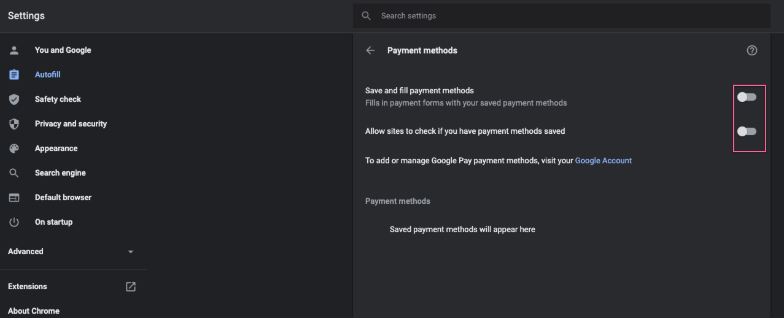This screenshot has height=318, width=784.
Task: Open Extensions via external link icon
Action: point(131,287)
